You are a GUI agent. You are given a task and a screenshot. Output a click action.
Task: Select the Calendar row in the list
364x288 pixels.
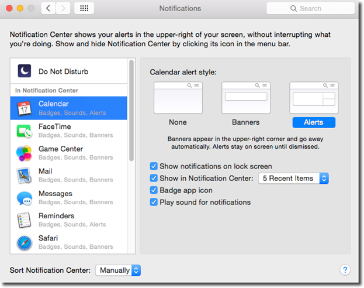coord(69,108)
